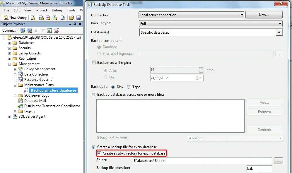Click the Database Engine Query icon
292x173 pixels.
[x=33, y=18]
